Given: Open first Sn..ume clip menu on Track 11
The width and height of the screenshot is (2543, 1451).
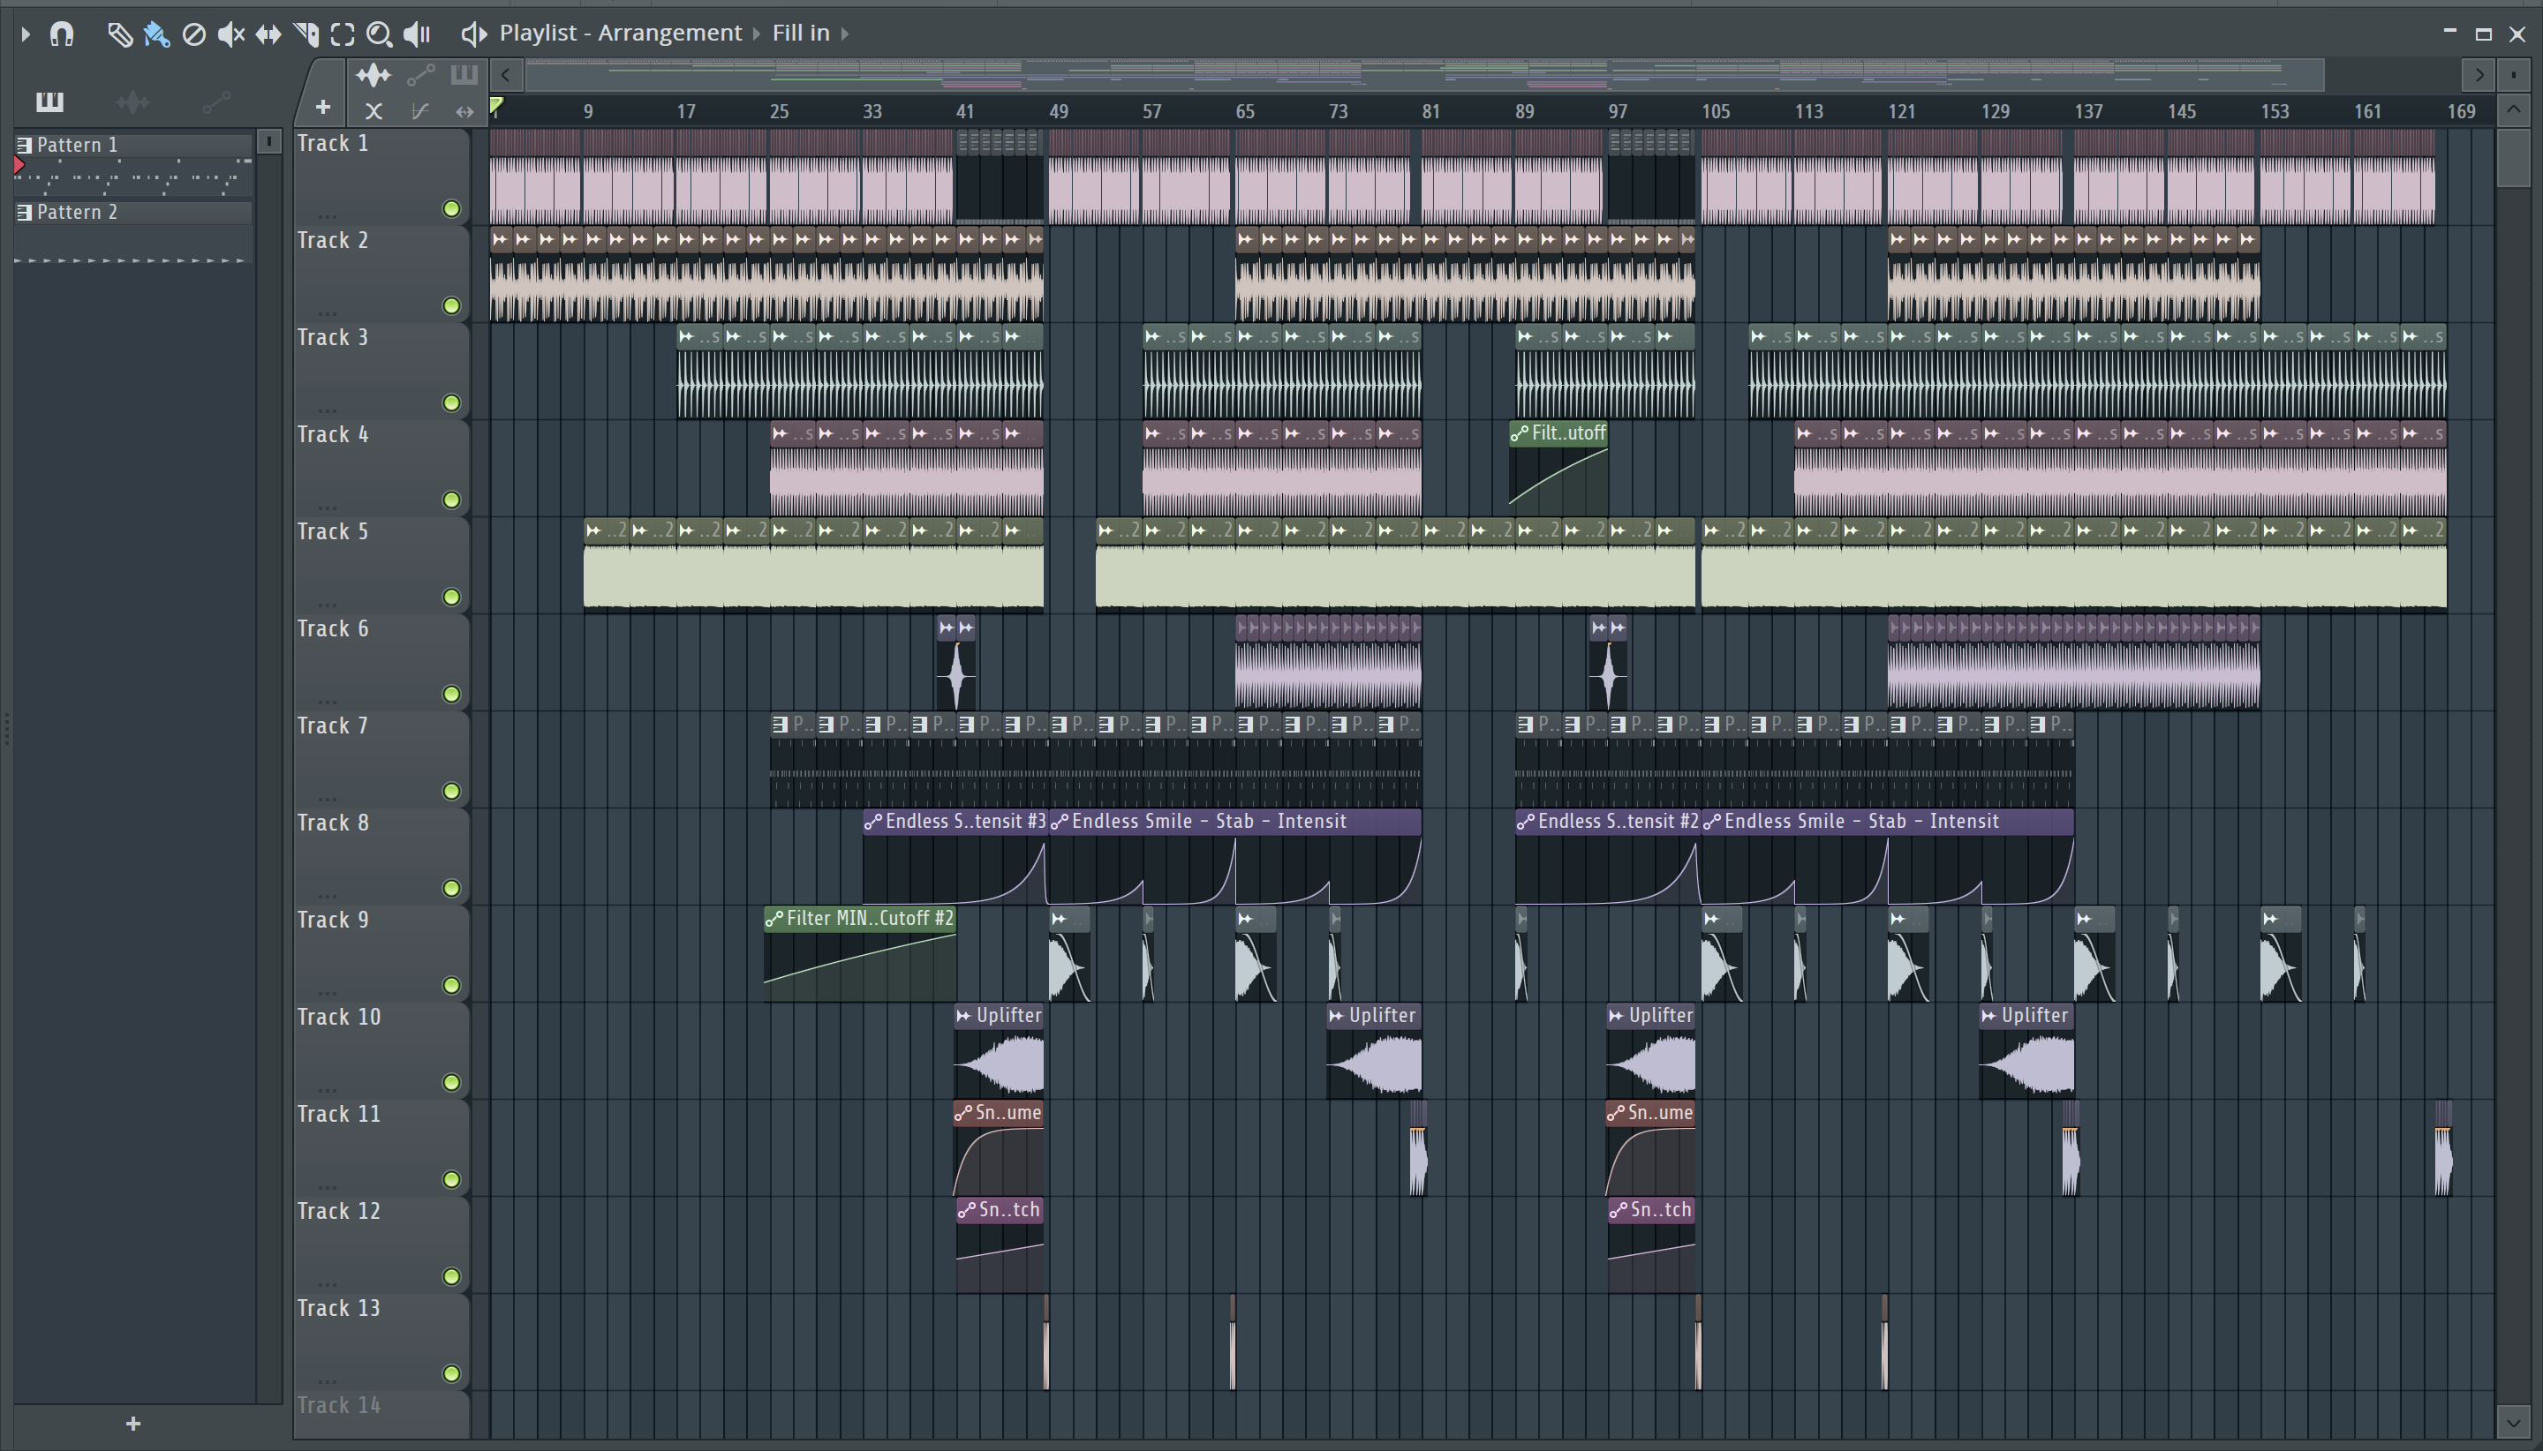Looking at the screenshot, I should 963,1113.
